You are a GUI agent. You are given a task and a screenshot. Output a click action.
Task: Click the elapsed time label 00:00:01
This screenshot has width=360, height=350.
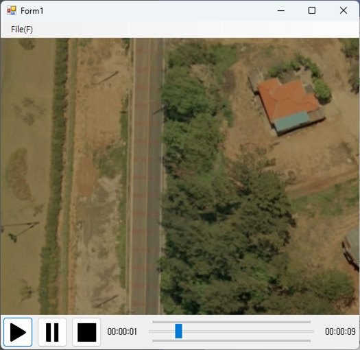[x=122, y=331]
